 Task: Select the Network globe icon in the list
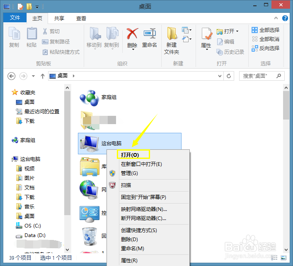(90, 190)
